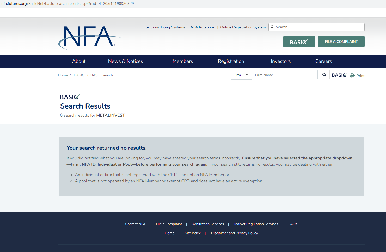Click the Search Results heading
386x252 pixels.
[85, 106]
